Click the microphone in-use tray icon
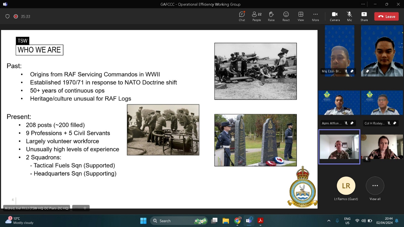 (x=337, y=221)
